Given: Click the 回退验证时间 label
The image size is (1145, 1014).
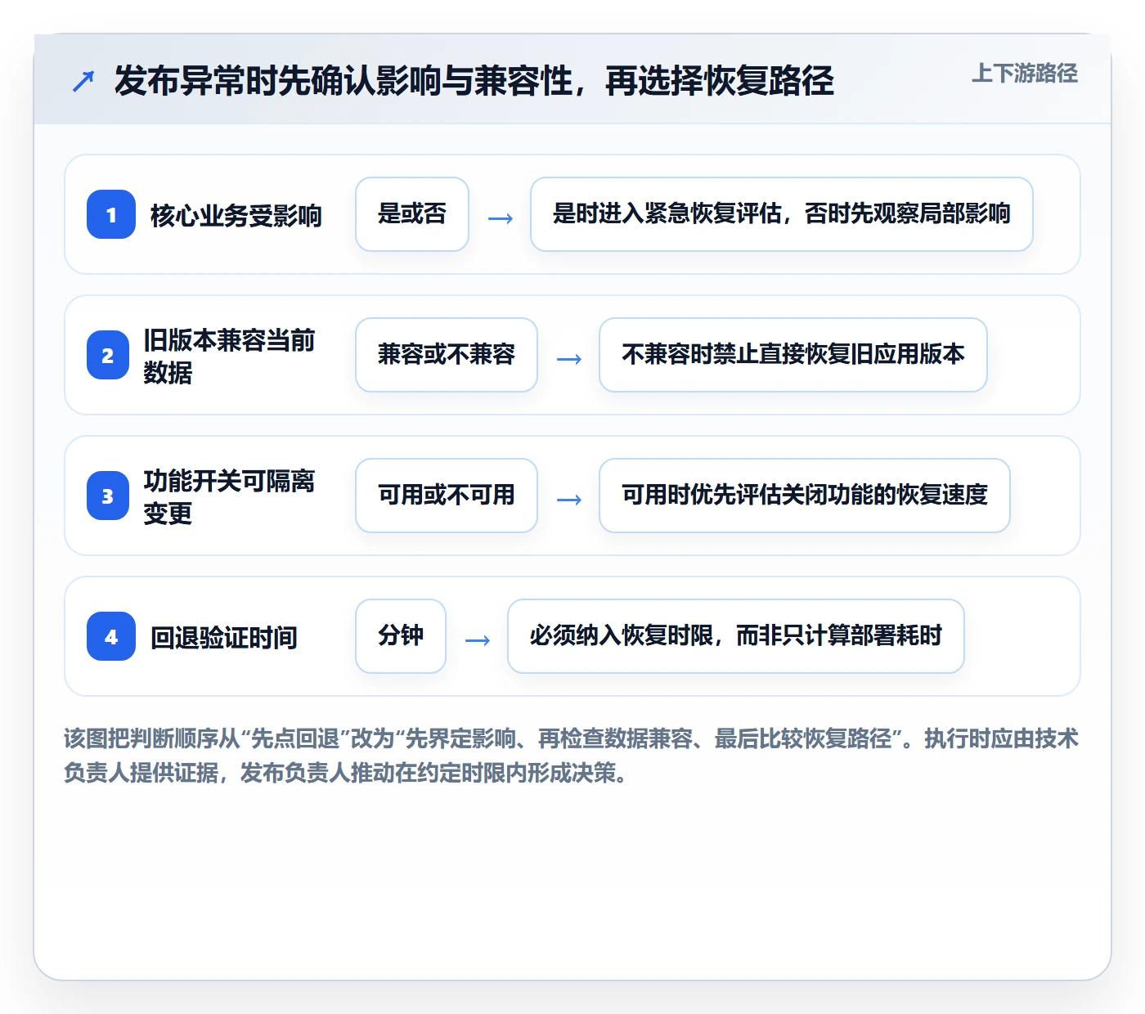Looking at the screenshot, I should click(x=224, y=638).
